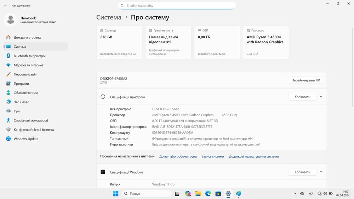Click the vertical scrollbar of settings page
Viewport: 354px width, 199px height.
coord(353,67)
